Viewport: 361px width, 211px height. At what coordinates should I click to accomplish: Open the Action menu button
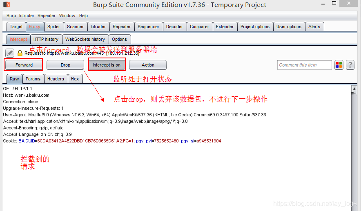point(148,65)
